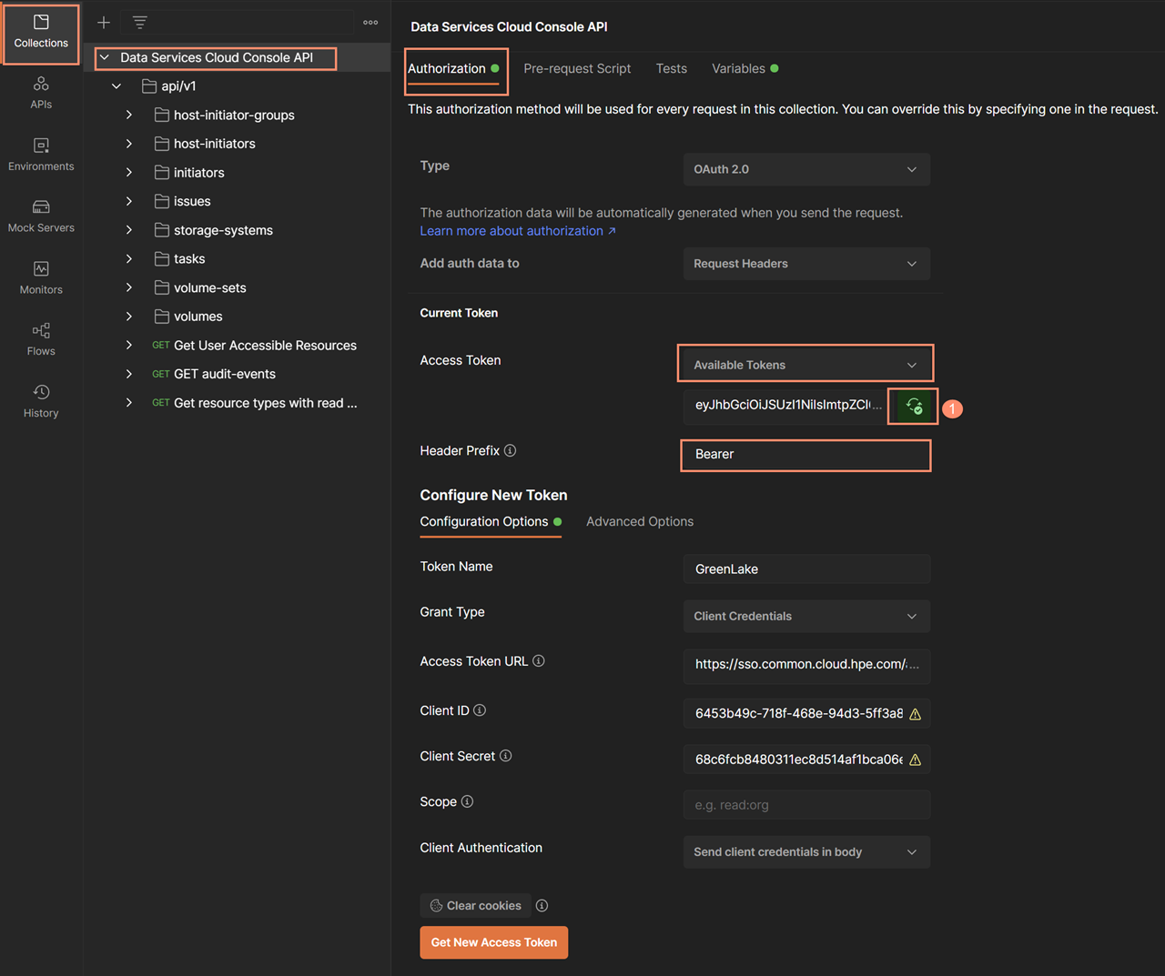
Task: Click Get New Access Token button
Action: 494,942
